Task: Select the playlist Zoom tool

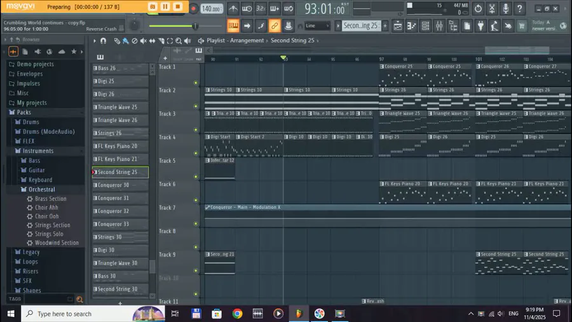Action: pyautogui.click(x=179, y=41)
